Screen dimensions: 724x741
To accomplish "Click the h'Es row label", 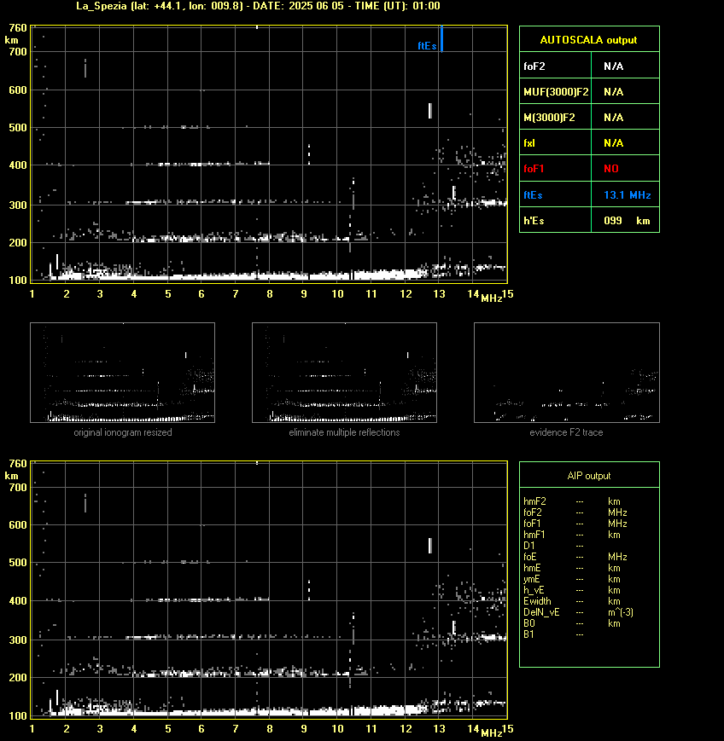I will tap(534, 220).
